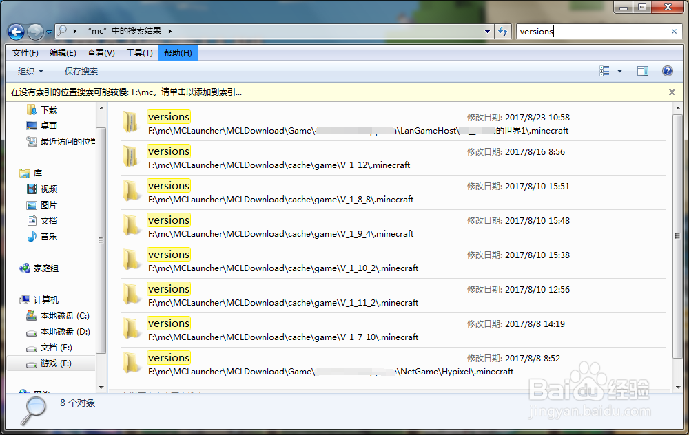This screenshot has height=435, width=689.
Task: Select versions folder in V_1_8_8 path
Action: click(x=393, y=192)
